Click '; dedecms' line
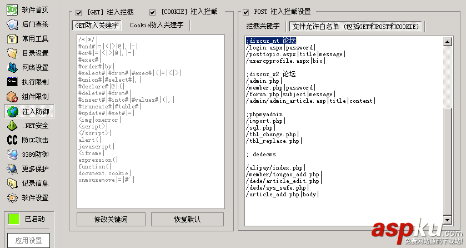 point(260,155)
